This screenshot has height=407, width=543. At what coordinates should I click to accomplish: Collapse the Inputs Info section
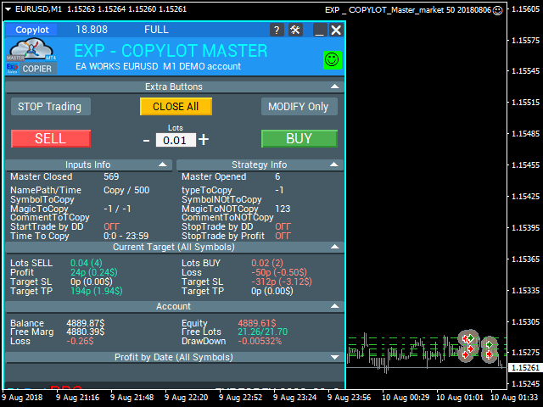[162, 164]
